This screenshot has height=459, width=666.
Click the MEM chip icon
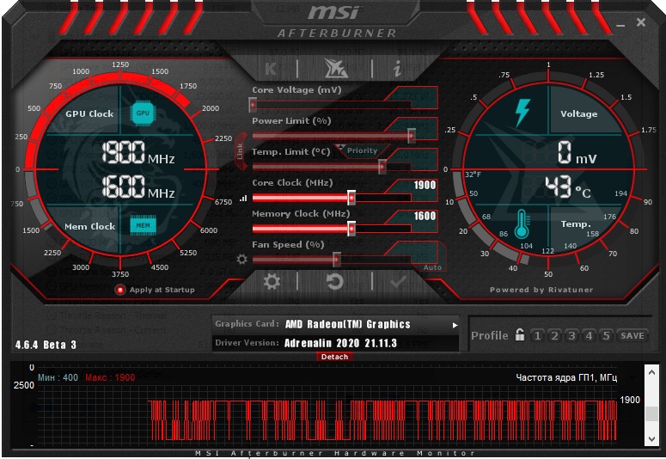coord(143,225)
